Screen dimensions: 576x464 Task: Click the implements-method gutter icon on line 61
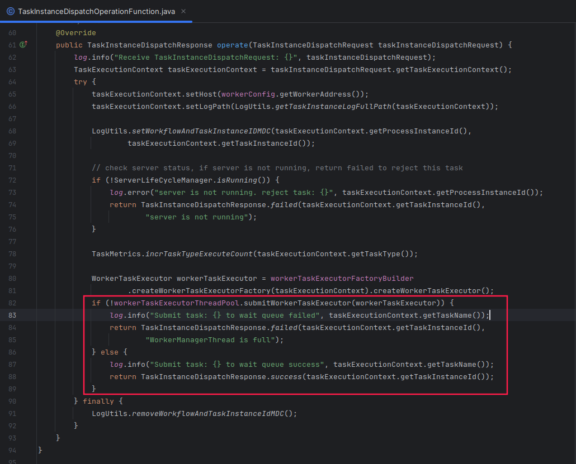coord(23,44)
